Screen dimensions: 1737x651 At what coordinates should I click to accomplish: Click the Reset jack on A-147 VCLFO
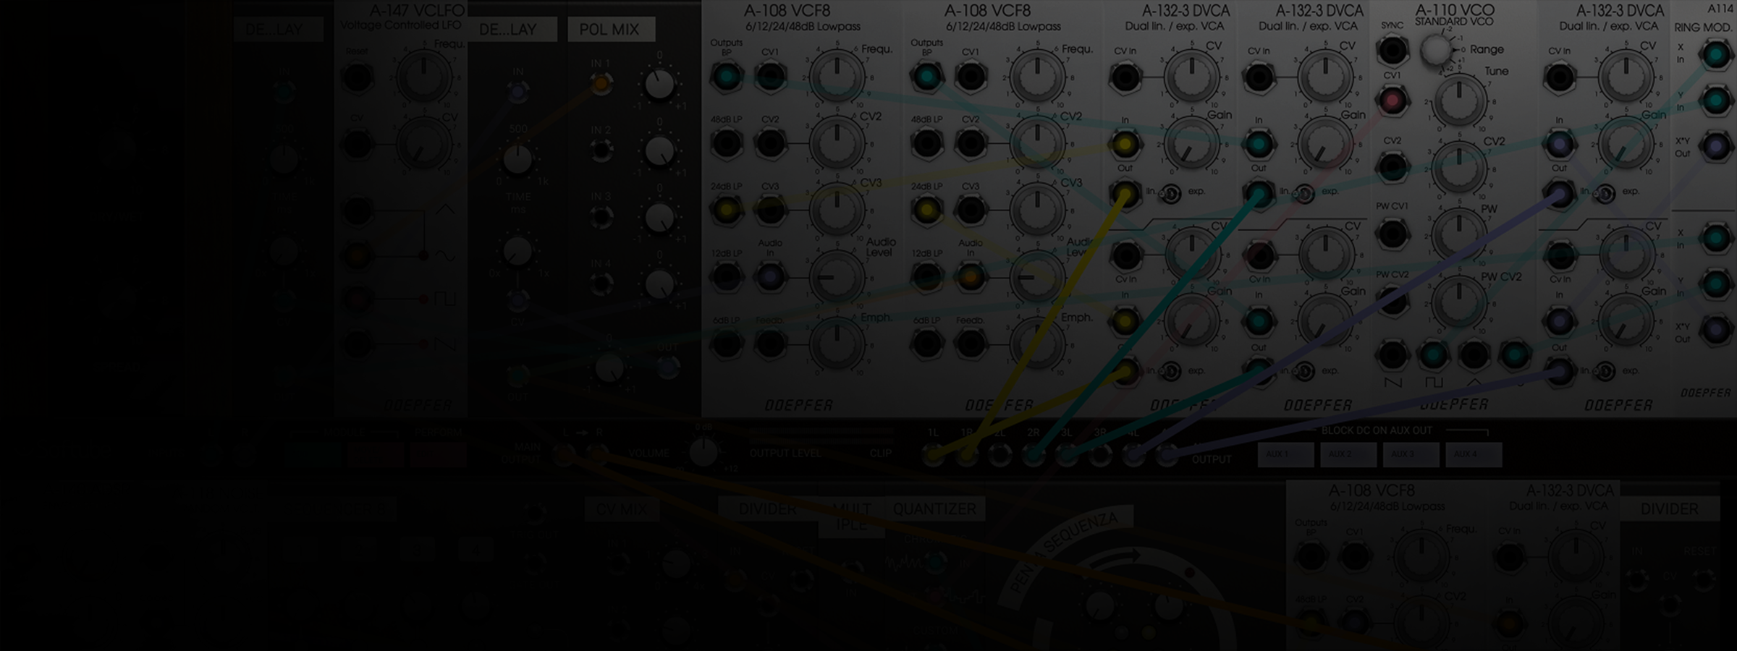pos(358,77)
